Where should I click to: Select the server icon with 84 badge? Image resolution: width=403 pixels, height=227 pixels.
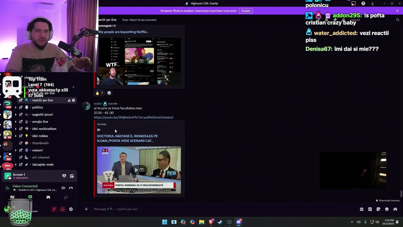8,135
